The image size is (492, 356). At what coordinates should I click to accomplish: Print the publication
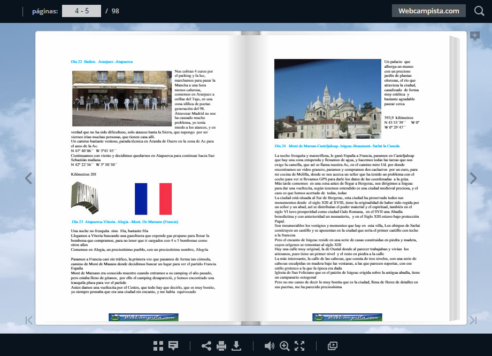click(x=221, y=346)
